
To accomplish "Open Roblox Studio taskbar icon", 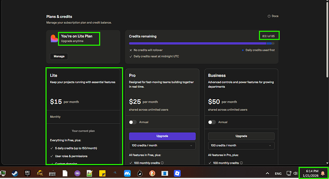I will point(177,173).
